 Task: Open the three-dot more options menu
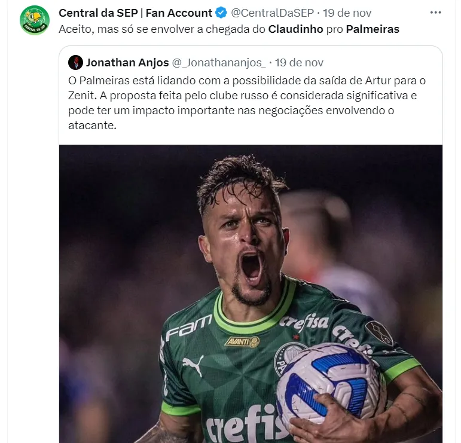click(435, 13)
